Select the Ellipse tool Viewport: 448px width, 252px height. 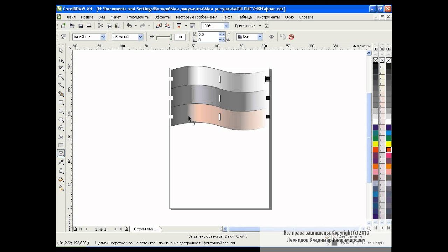(x=61, y=111)
